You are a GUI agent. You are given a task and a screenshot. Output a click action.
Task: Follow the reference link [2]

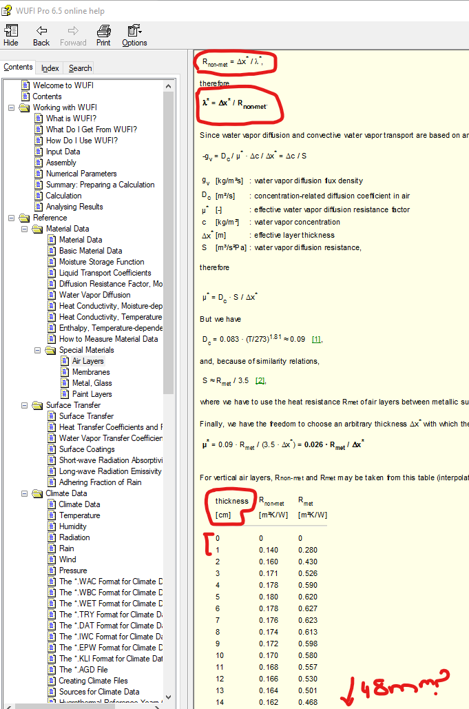click(260, 380)
